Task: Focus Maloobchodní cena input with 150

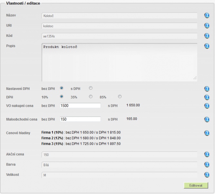Action: tap(80, 119)
